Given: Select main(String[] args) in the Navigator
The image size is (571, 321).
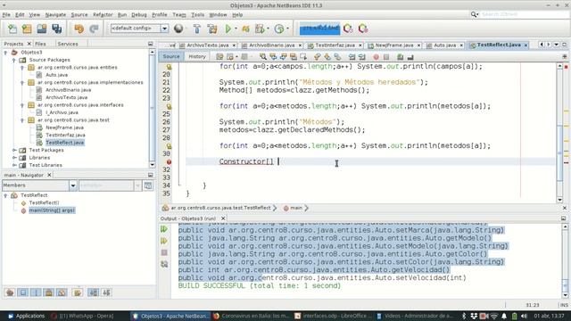Looking at the screenshot, I should click(52, 210).
